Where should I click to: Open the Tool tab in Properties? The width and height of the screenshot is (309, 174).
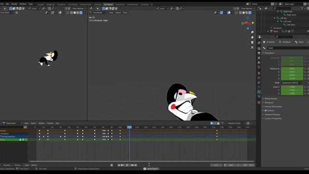click(259, 43)
